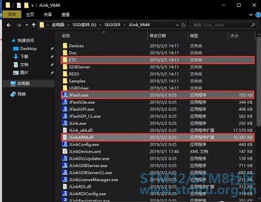This screenshot has height=202, width=261.
Task: Click the USBDriver folder icon
Action: [x=65, y=88]
